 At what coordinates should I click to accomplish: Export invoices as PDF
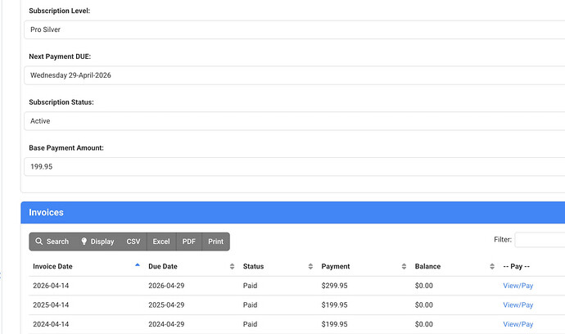pos(189,241)
